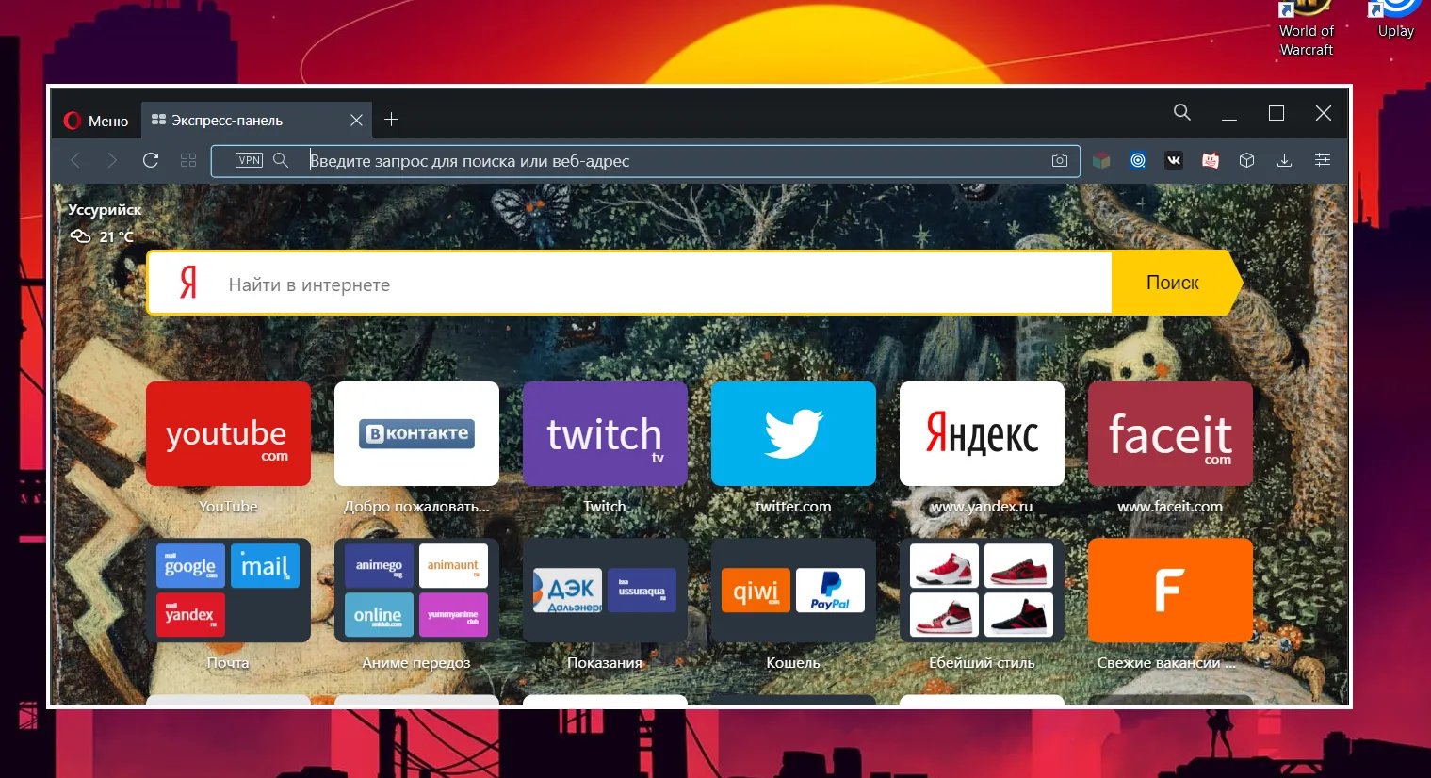1431x778 pixels.
Task: Reload the page
Action: tap(151, 160)
